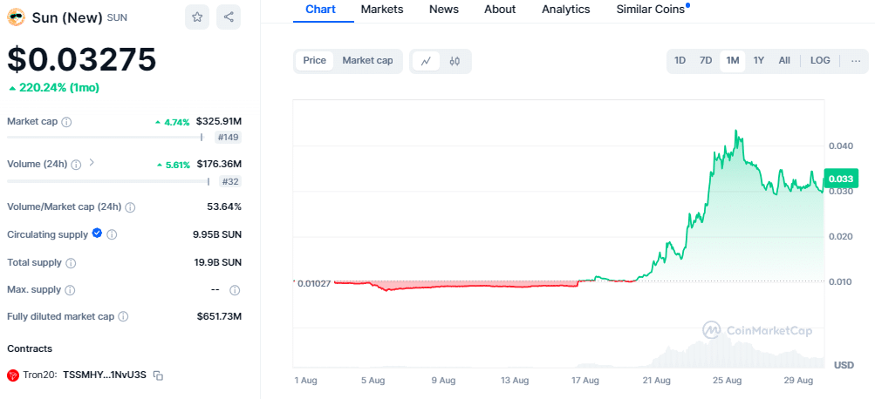The width and height of the screenshot is (875, 399).
Task: Click the Tron network logo
Action: tap(13, 375)
